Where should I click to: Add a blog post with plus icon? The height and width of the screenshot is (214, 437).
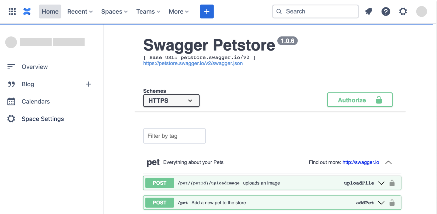pyautogui.click(x=88, y=84)
